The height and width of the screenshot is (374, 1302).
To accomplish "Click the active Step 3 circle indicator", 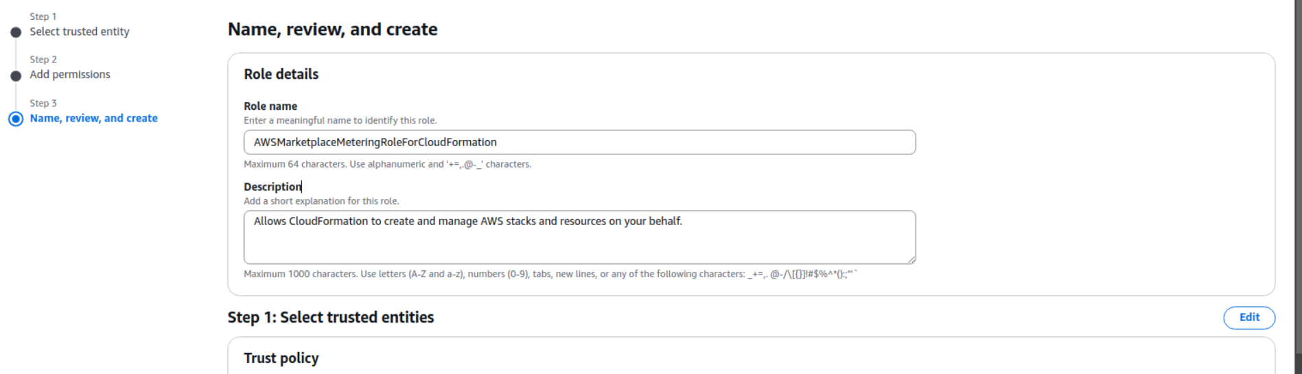I will point(16,119).
